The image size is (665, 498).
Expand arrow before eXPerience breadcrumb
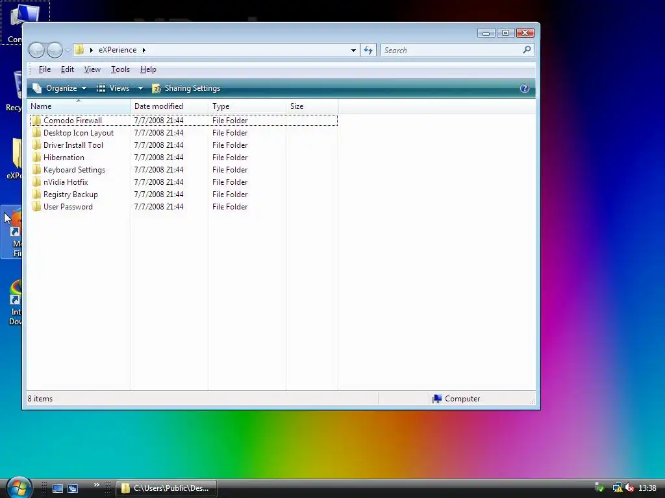91,50
